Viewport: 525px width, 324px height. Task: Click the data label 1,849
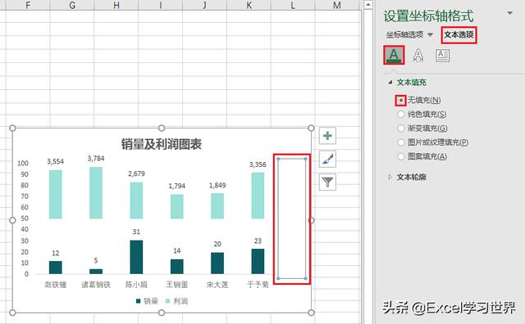[217, 186]
